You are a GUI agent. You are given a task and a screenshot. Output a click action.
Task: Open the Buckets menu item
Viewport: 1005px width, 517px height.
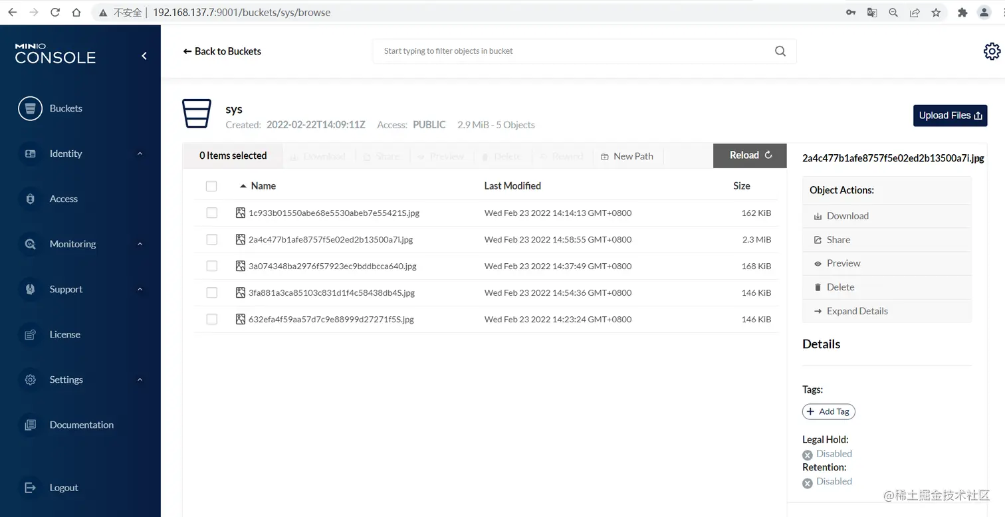point(66,108)
